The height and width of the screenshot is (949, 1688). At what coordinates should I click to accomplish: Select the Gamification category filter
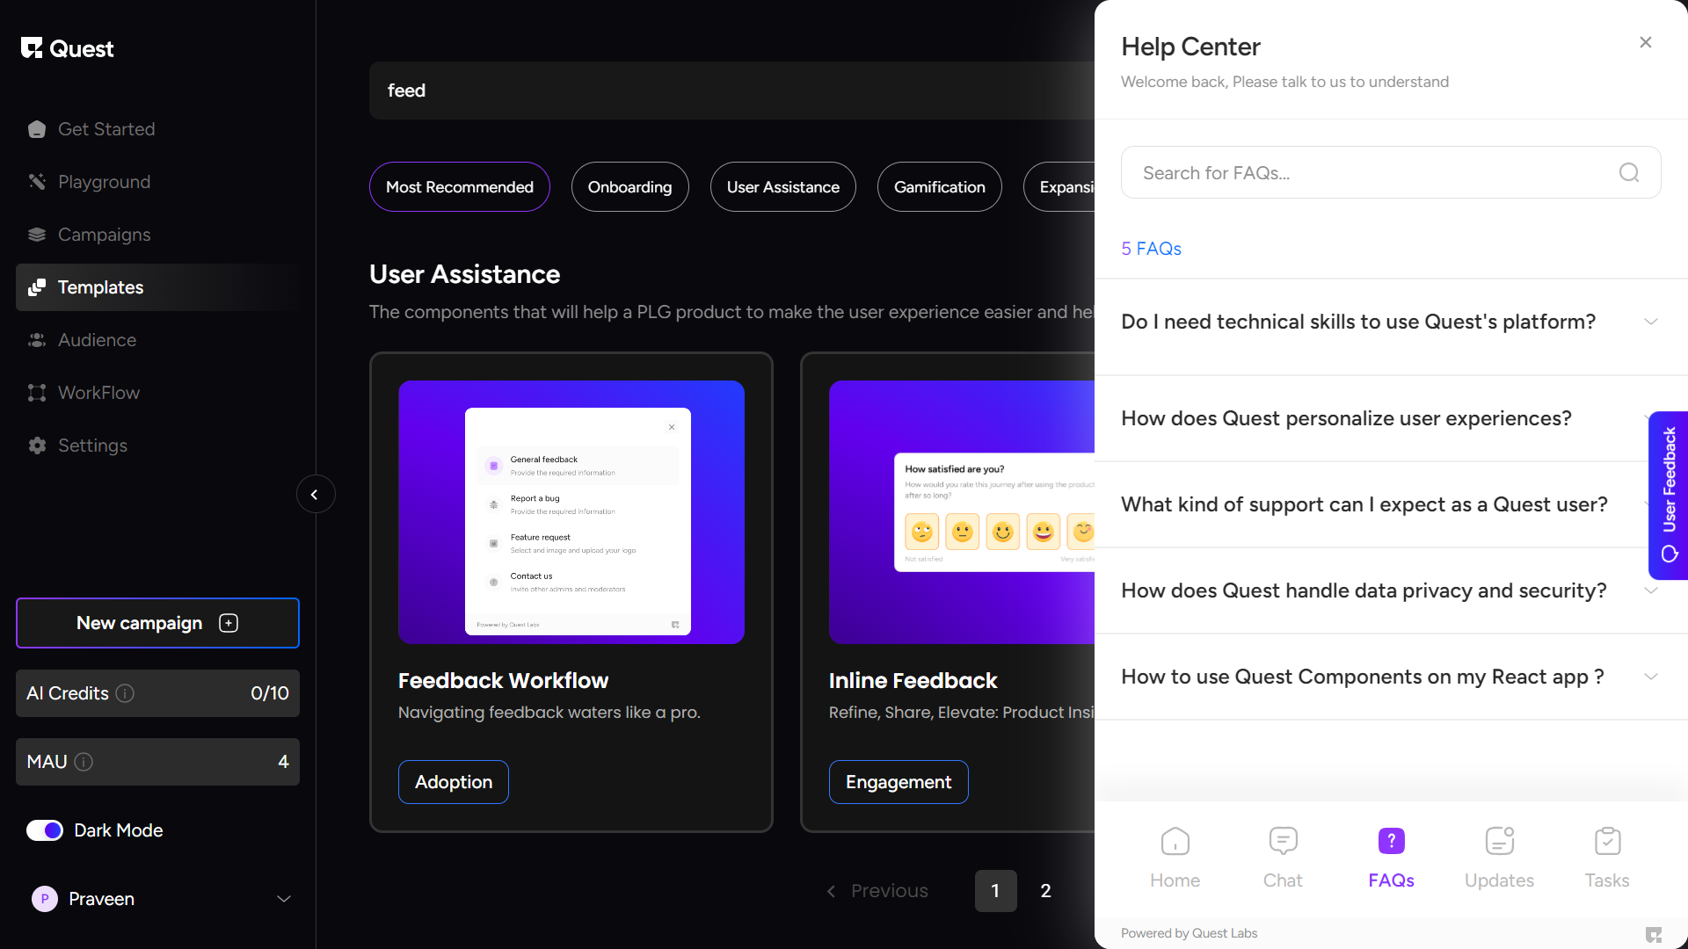[x=939, y=187]
